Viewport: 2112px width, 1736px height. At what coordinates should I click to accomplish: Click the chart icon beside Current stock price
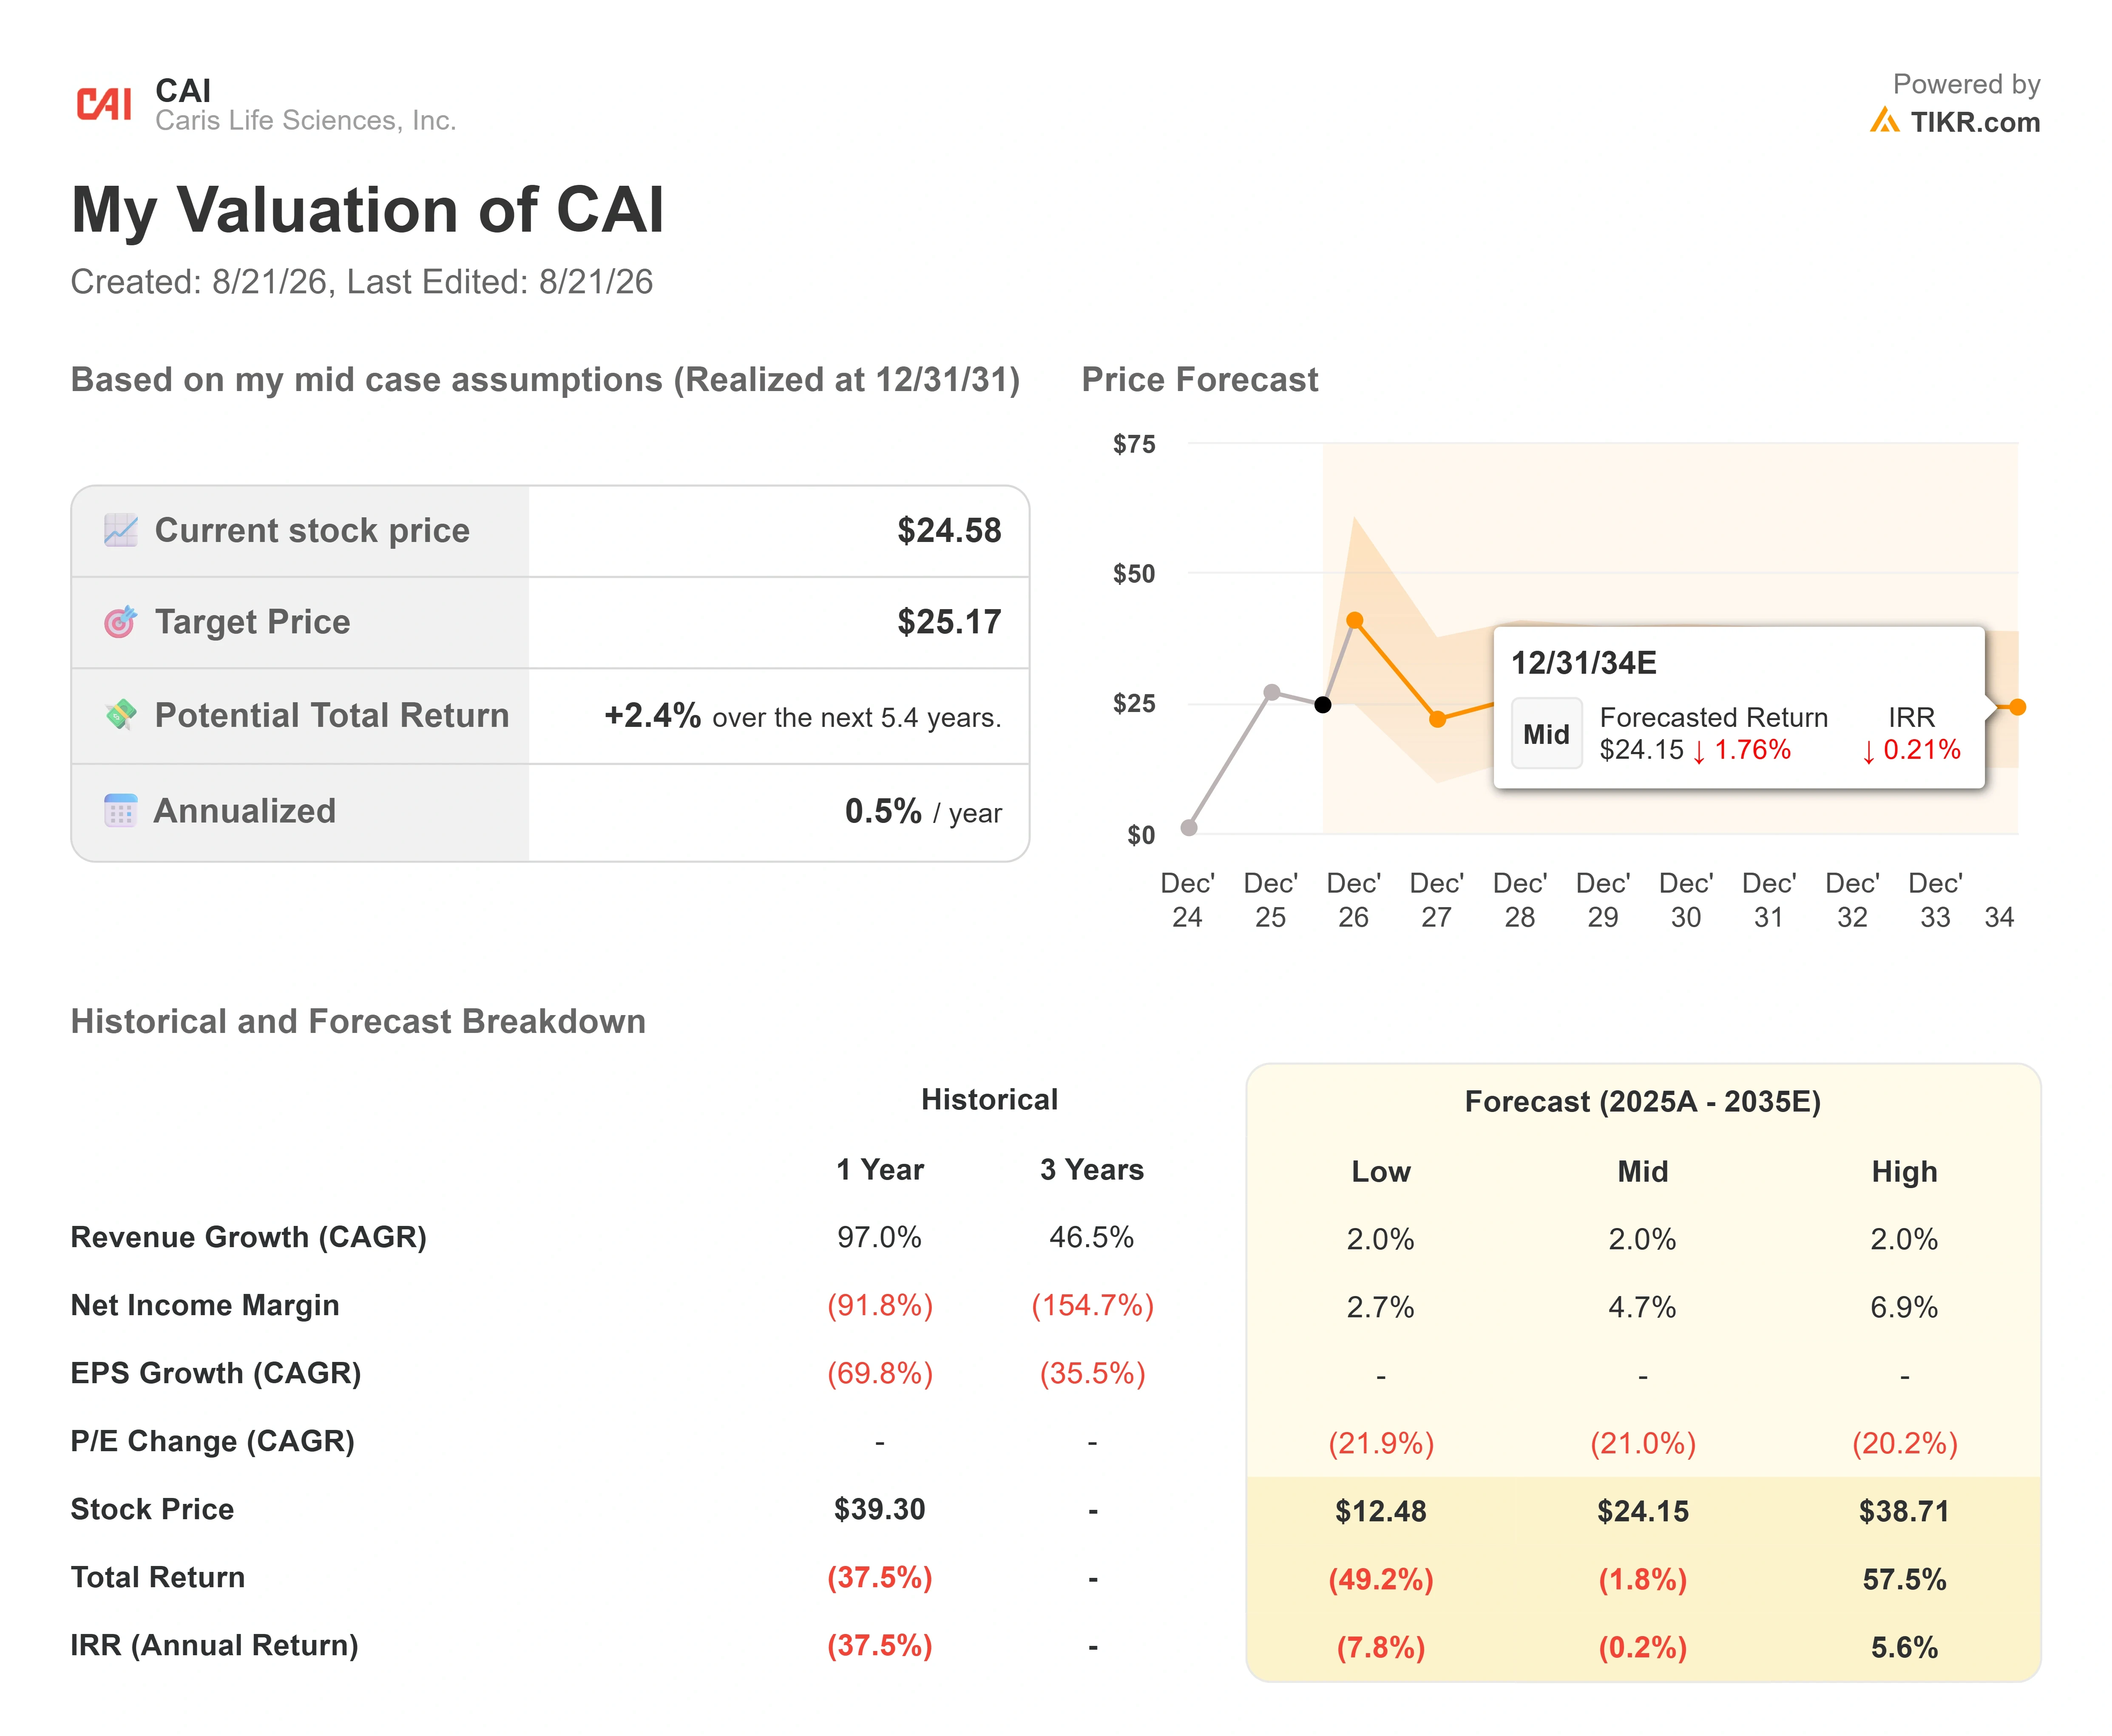pyautogui.click(x=120, y=530)
